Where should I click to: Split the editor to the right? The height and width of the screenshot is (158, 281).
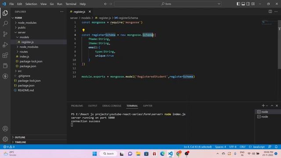tap(270, 12)
